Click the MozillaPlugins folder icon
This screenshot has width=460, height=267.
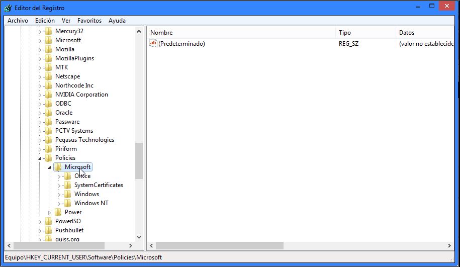click(49, 58)
